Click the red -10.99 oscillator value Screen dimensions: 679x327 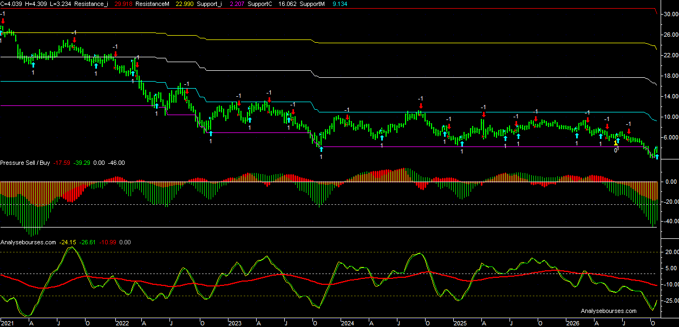coord(109,242)
